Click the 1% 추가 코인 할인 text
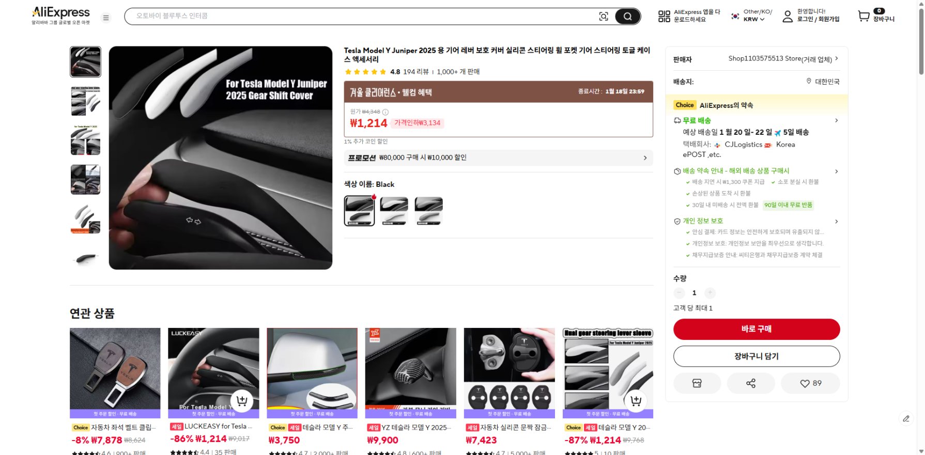The width and height of the screenshot is (925, 455). [x=366, y=142]
